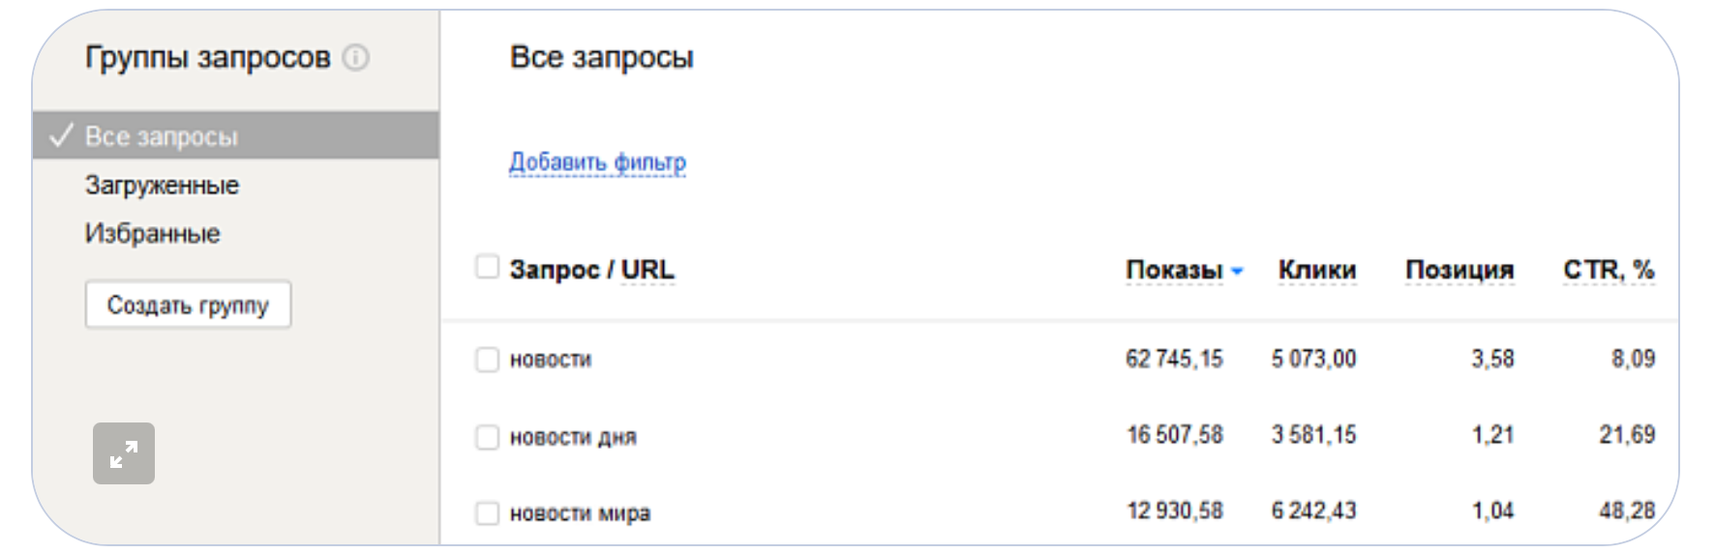Sort table by CTR, % column

[1608, 270]
